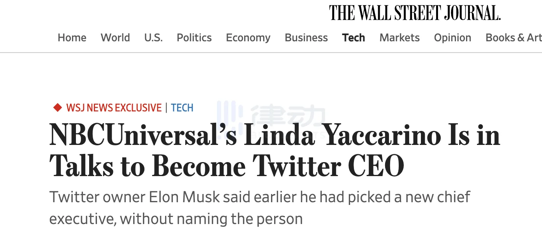The height and width of the screenshot is (240, 542).
Task: Click the faint Chinese watermark text
Action: coord(287,116)
